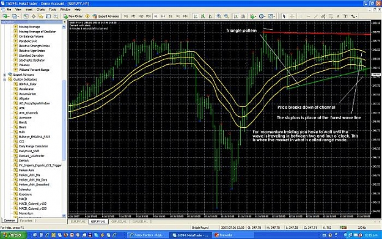
Task: Open the Profiles toolbar icon
Action: tap(15, 17)
